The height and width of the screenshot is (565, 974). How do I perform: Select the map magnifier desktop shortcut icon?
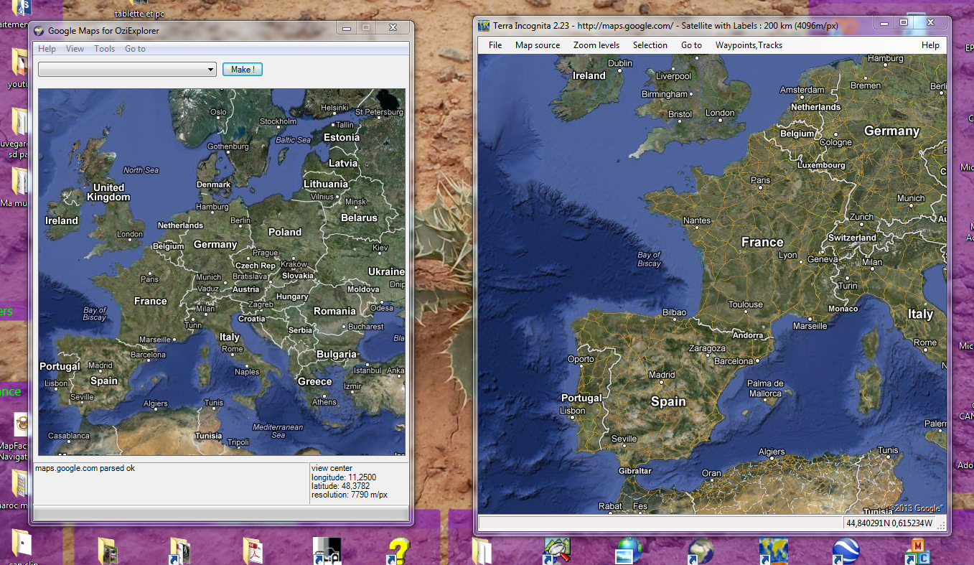(556, 551)
